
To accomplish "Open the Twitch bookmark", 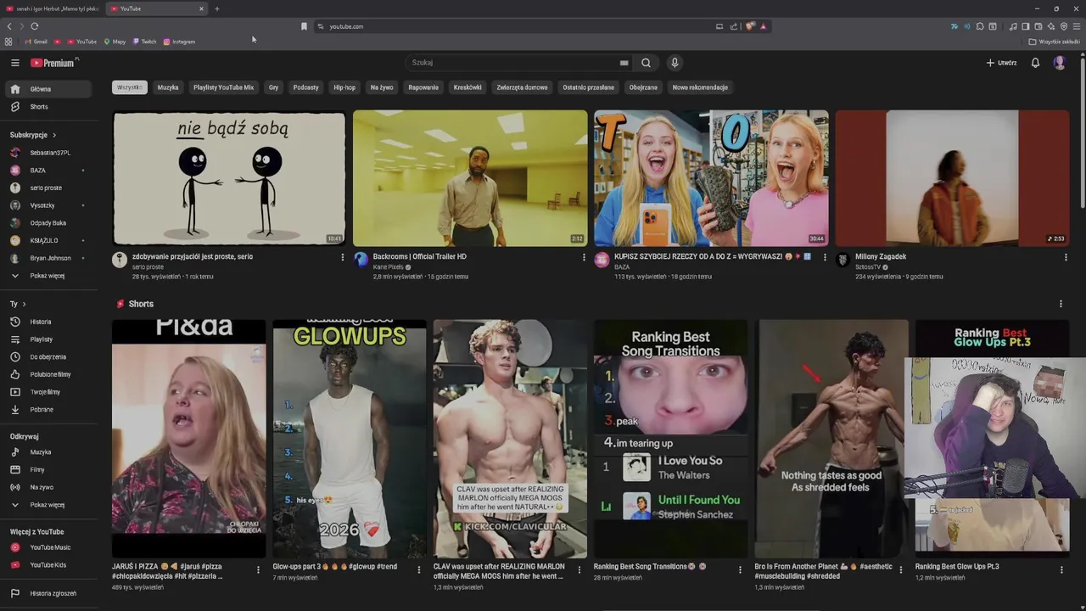I will click(x=144, y=42).
